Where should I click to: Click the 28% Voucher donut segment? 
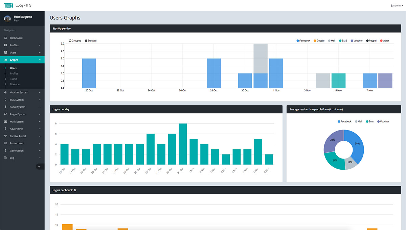coord(332,140)
